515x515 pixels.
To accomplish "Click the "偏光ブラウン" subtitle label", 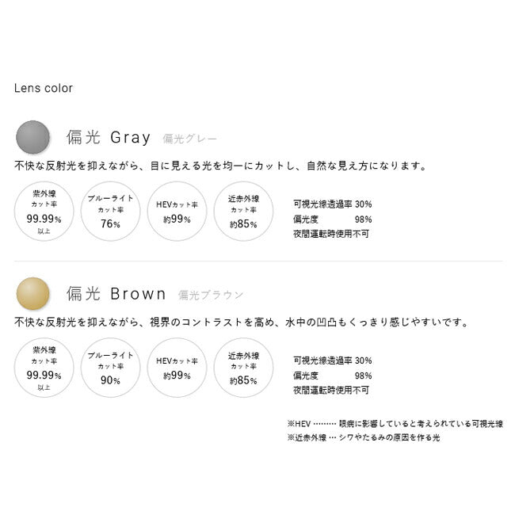I will click(211, 295).
